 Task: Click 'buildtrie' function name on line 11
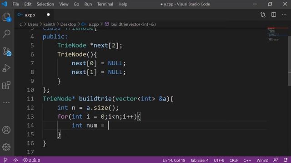point(95,99)
